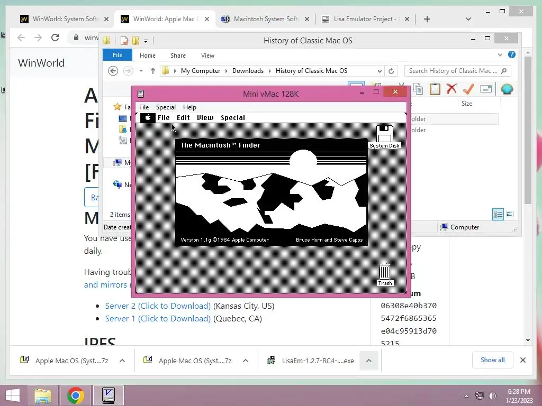The height and width of the screenshot is (406, 542).
Task: Go back in the Explorer window
Action: tap(113, 71)
